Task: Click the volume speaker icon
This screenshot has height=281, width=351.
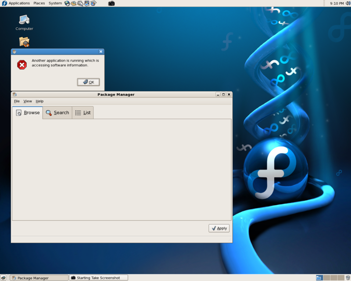Action: click(x=348, y=3)
